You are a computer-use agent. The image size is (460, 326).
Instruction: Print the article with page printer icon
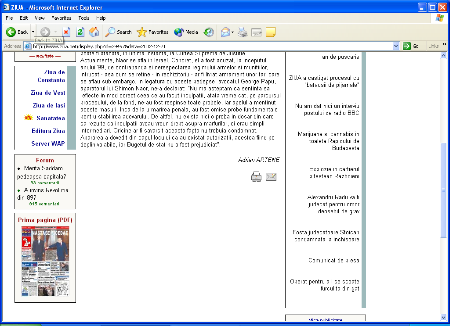point(256,177)
